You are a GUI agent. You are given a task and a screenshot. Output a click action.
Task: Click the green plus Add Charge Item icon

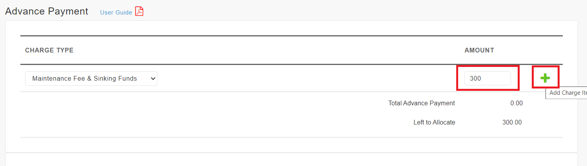pyautogui.click(x=545, y=78)
